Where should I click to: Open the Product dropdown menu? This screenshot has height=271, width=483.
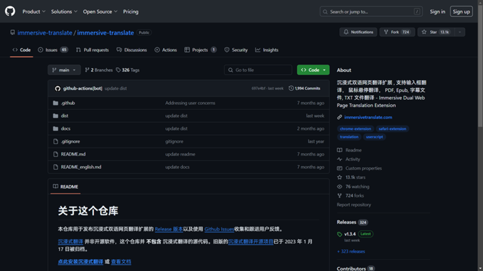pos(34,12)
